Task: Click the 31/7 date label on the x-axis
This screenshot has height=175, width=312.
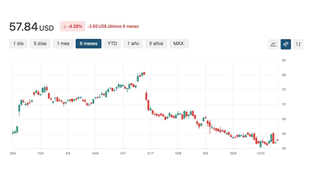Action: 151,153
